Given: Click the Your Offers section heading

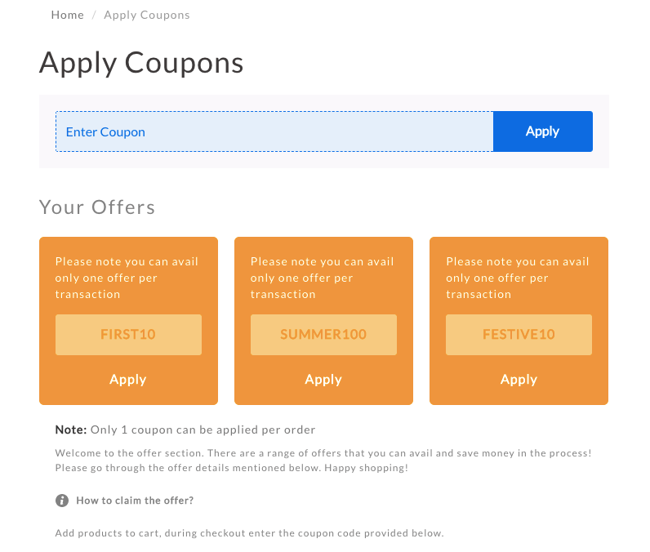Looking at the screenshot, I should tap(97, 207).
